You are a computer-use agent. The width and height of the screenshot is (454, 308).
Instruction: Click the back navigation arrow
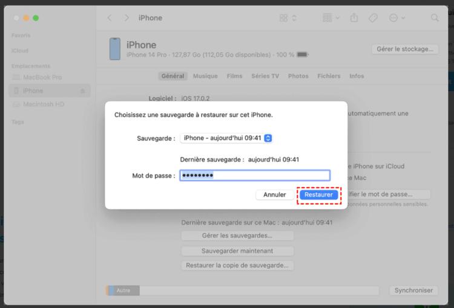click(x=110, y=18)
